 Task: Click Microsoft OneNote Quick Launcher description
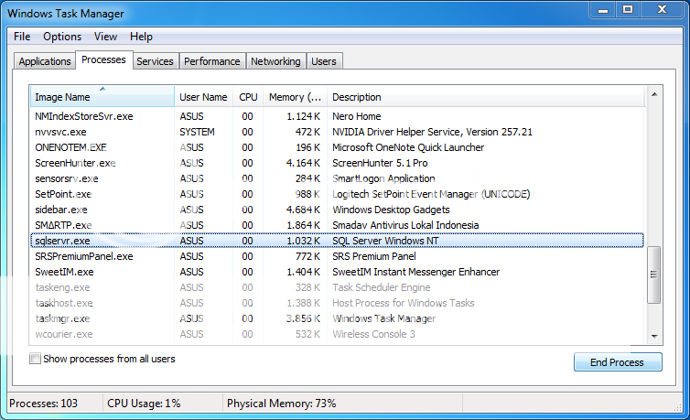[x=408, y=147]
